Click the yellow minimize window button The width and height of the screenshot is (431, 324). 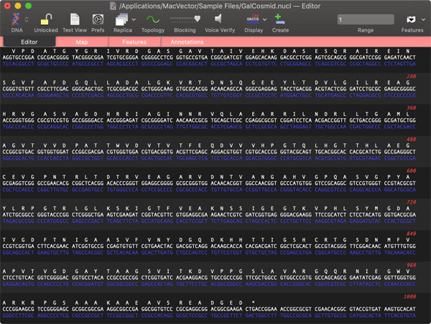pyautogui.click(x=17, y=6)
